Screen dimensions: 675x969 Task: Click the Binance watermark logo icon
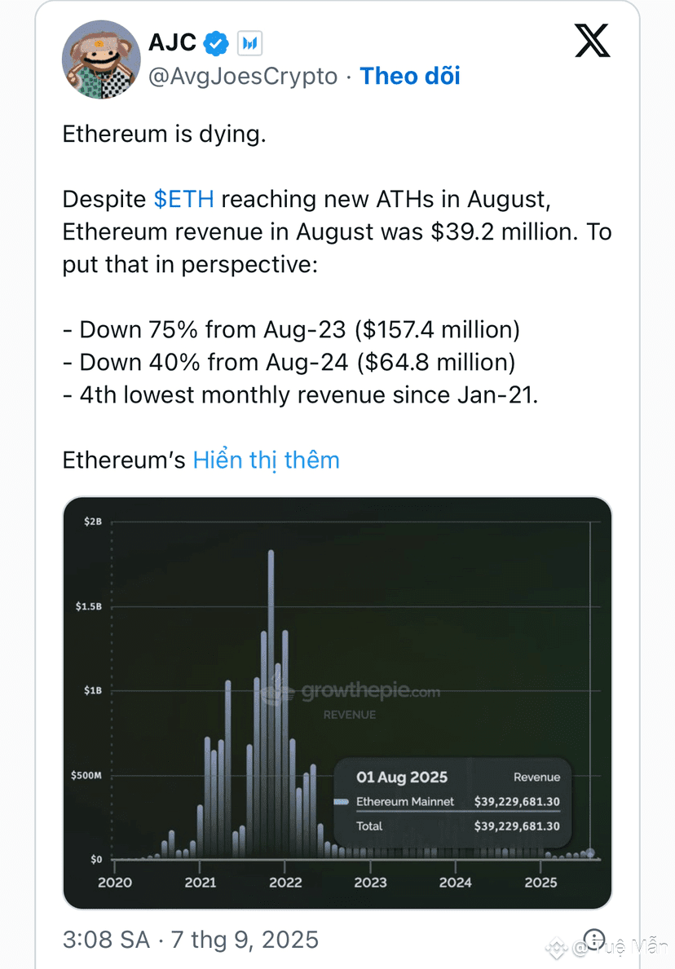(556, 948)
